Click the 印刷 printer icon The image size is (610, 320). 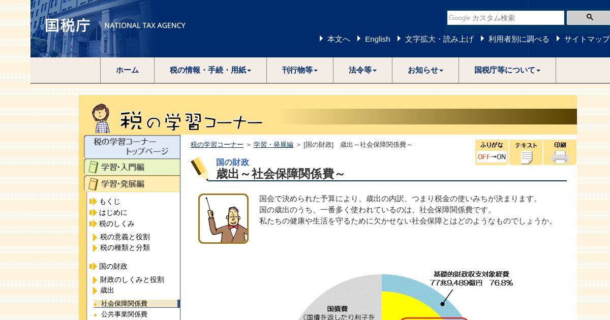pos(560,152)
